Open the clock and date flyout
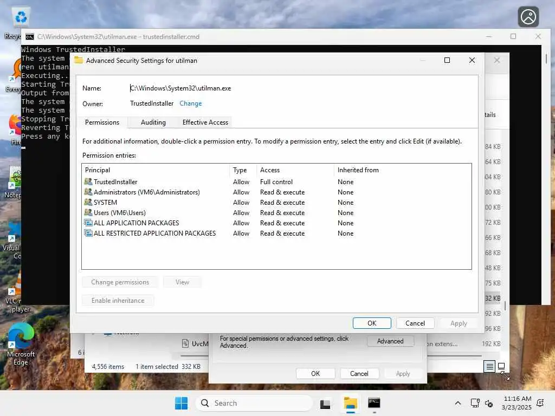Screen dimensions: 555x416 [x=517, y=403]
